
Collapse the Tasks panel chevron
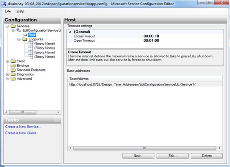pos(58,120)
